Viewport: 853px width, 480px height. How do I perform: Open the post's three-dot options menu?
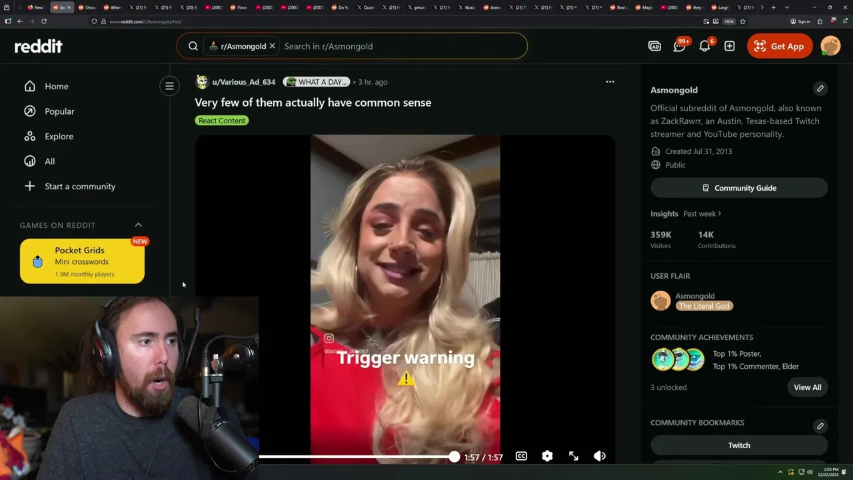tap(610, 81)
